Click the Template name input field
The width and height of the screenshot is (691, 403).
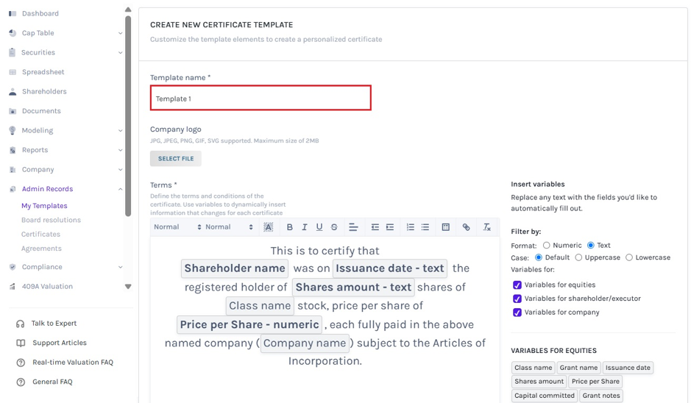pyautogui.click(x=261, y=98)
